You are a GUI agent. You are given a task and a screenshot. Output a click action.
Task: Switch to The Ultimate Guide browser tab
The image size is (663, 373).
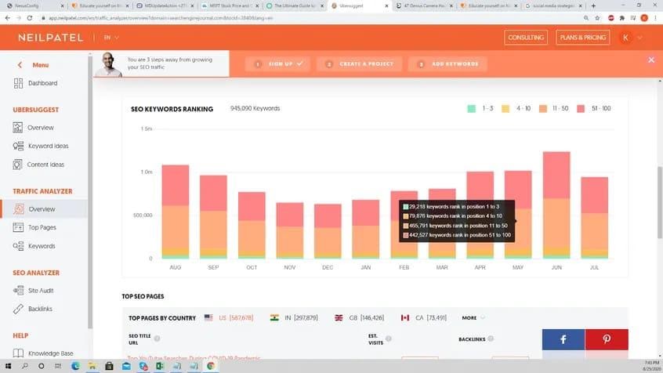tap(294, 6)
